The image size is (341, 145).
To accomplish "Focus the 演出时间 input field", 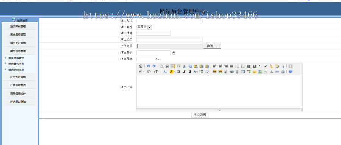I will pos(153,33).
